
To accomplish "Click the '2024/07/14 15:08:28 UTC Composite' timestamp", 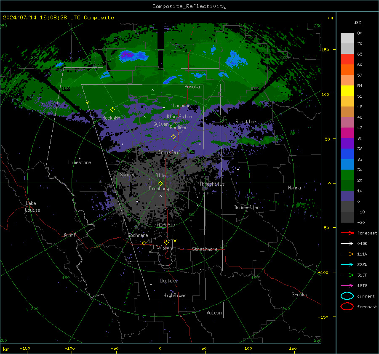I will pyautogui.click(x=58, y=18).
